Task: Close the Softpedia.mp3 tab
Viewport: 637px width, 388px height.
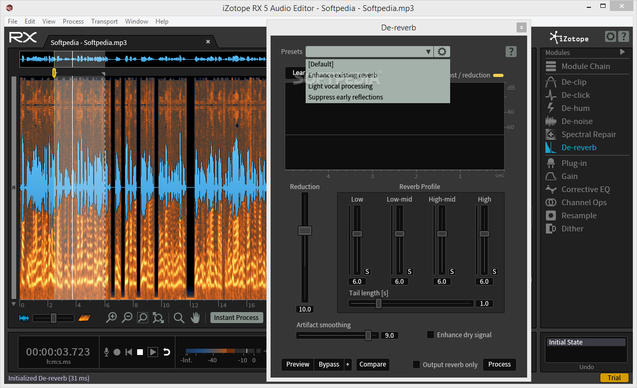Action: (x=208, y=42)
